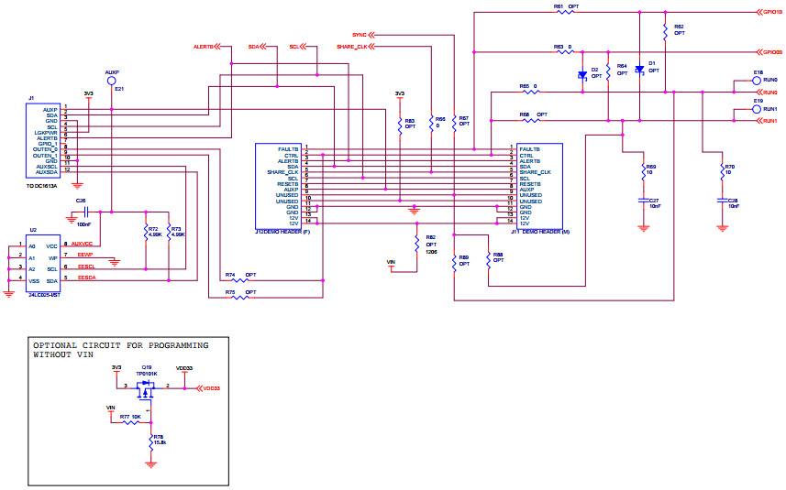
Task: Select the R78 15.8k resistor
Action: pyautogui.click(x=152, y=442)
